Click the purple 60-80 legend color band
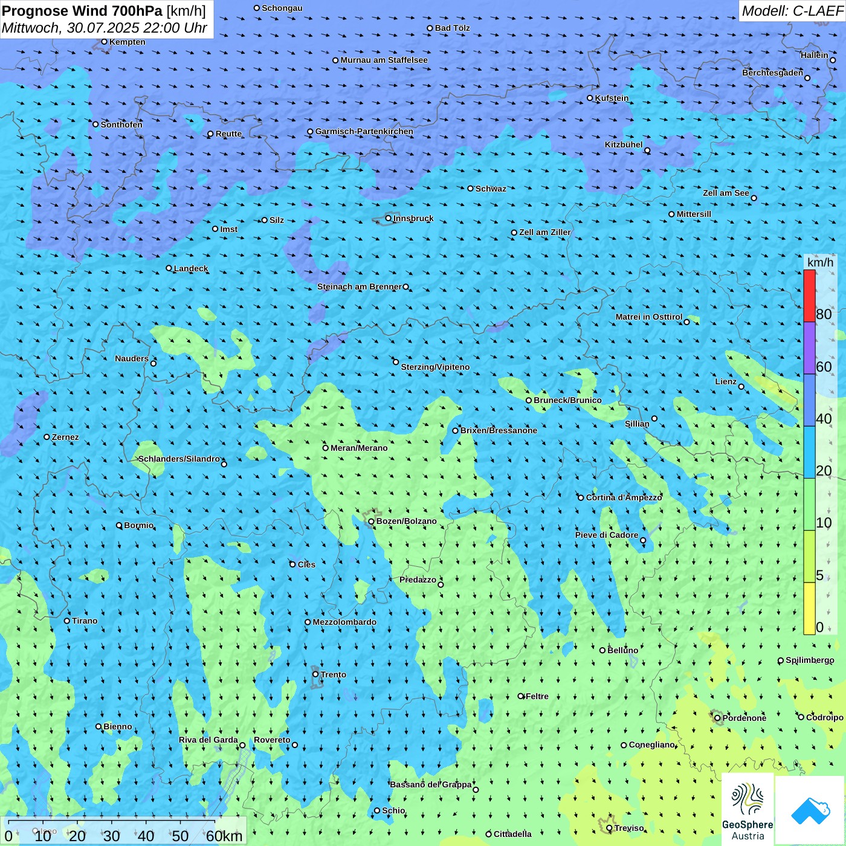This screenshot has height=846, width=846. (809, 348)
